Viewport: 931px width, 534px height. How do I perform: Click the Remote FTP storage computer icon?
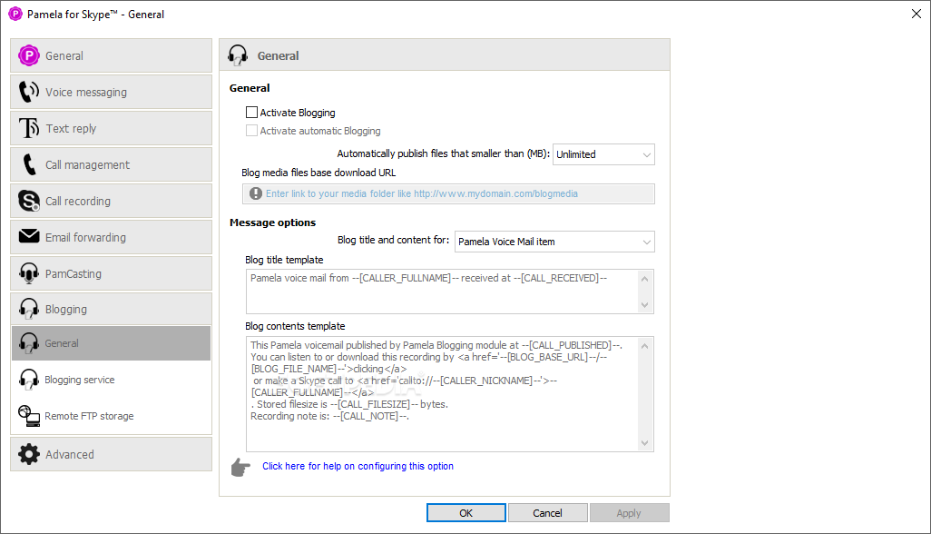coord(28,416)
